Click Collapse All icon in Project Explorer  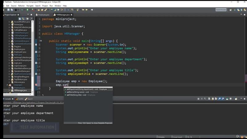[20, 19]
